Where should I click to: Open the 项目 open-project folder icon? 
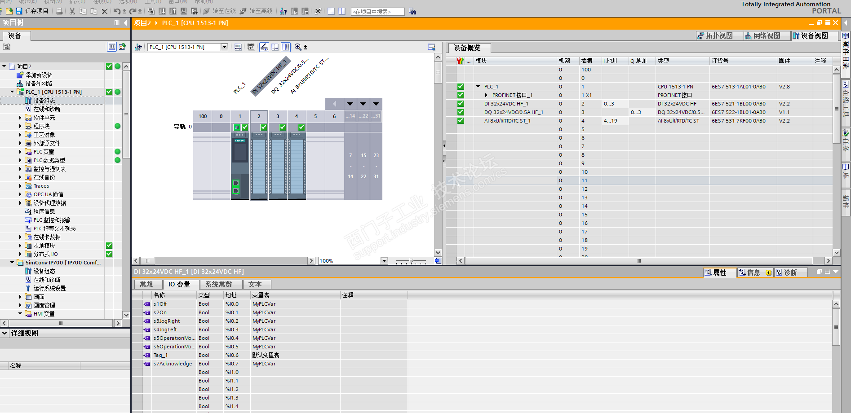tap(9, 11)
